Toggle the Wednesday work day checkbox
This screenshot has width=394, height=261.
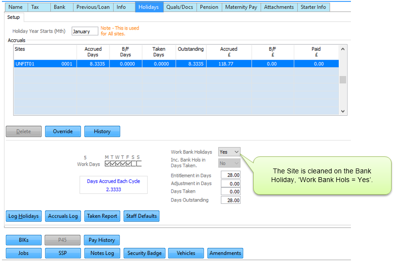click(118, 164)
